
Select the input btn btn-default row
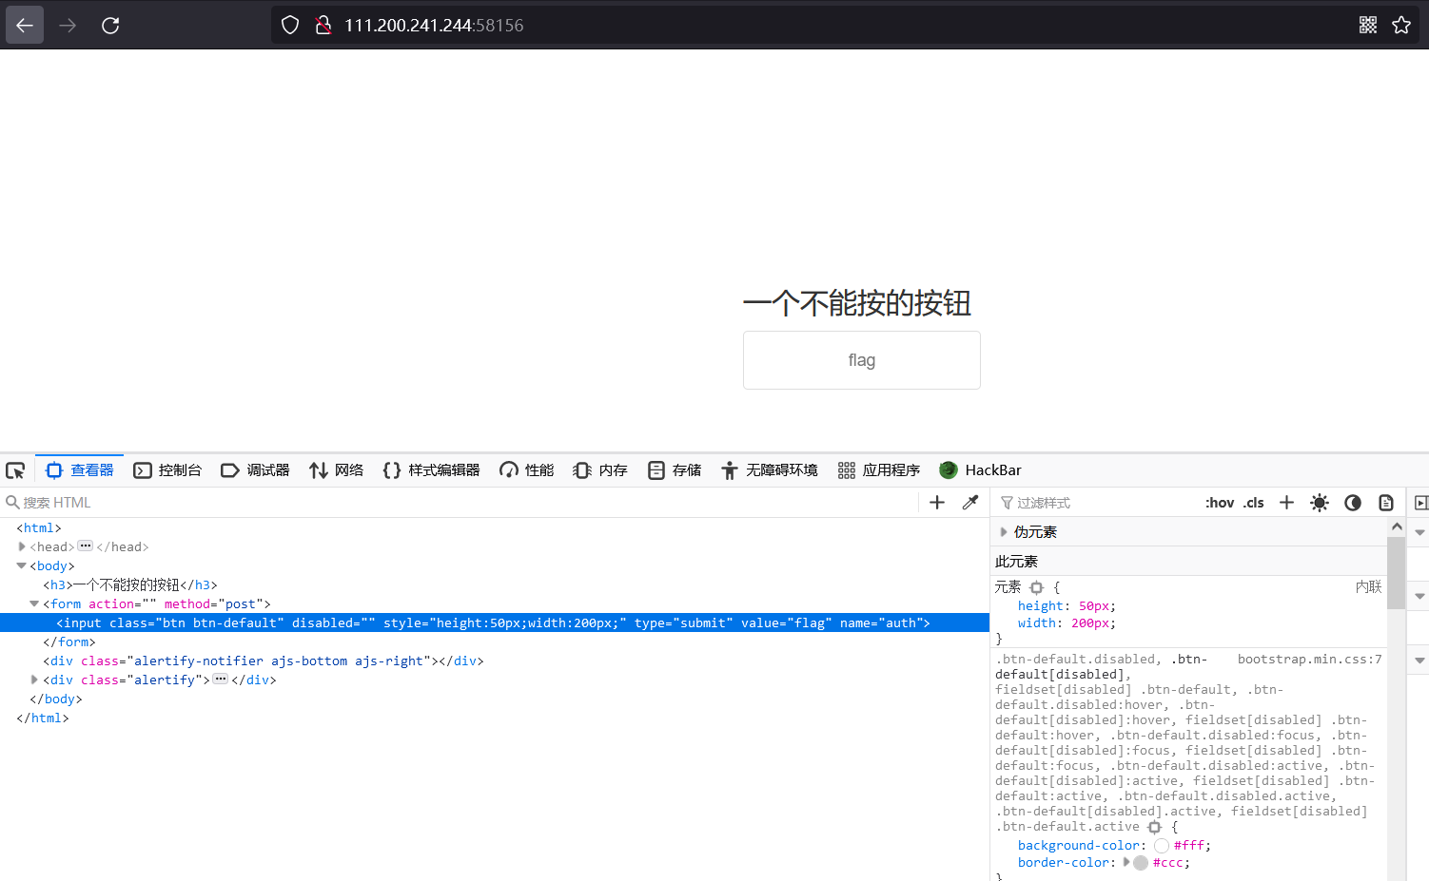495,622
